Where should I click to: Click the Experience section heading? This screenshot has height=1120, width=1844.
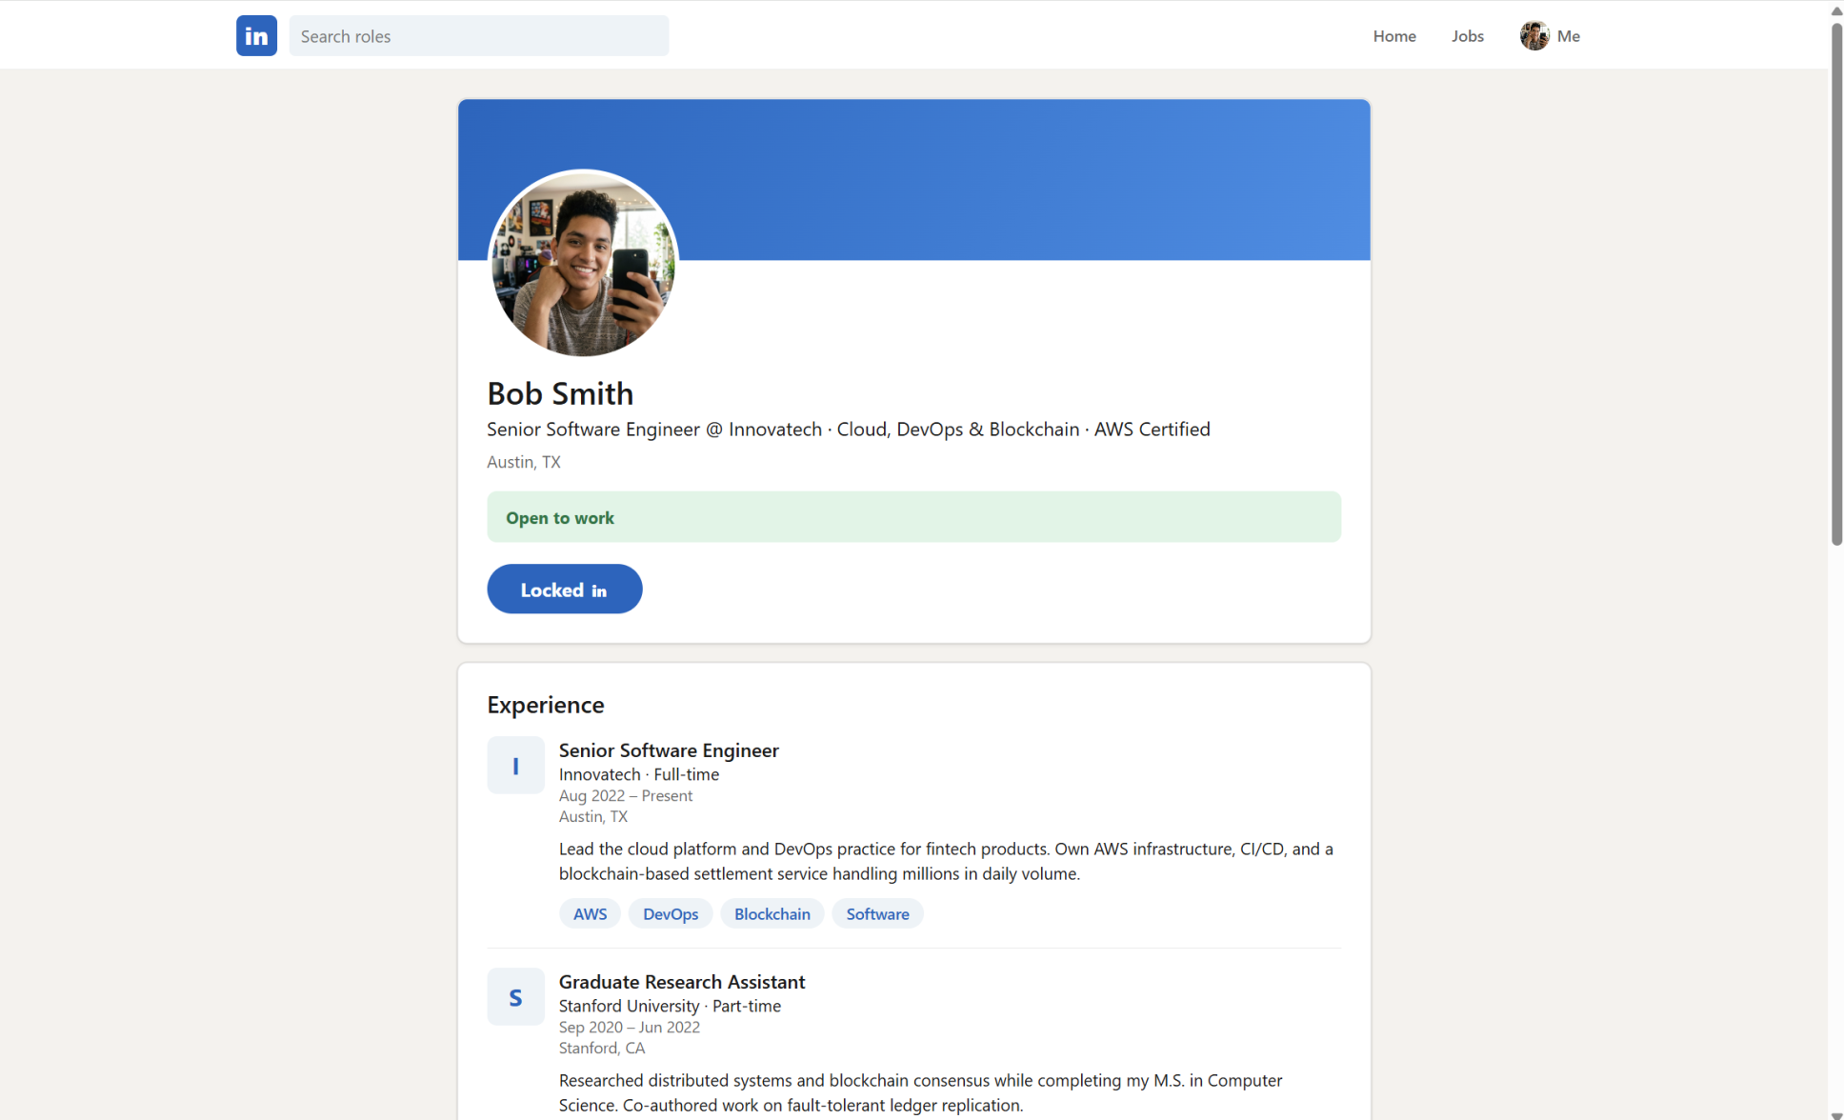[545, 705]
